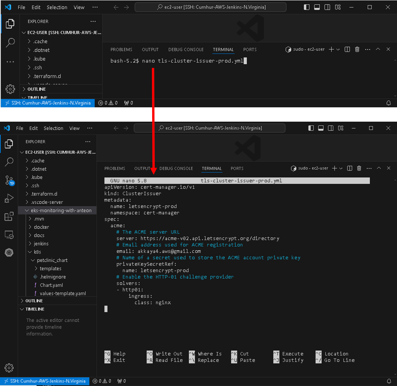Viewport: 397px width, 386px height.
Task: Open launch profile dropdown in nano window terminal
Action: pos(341,168)
